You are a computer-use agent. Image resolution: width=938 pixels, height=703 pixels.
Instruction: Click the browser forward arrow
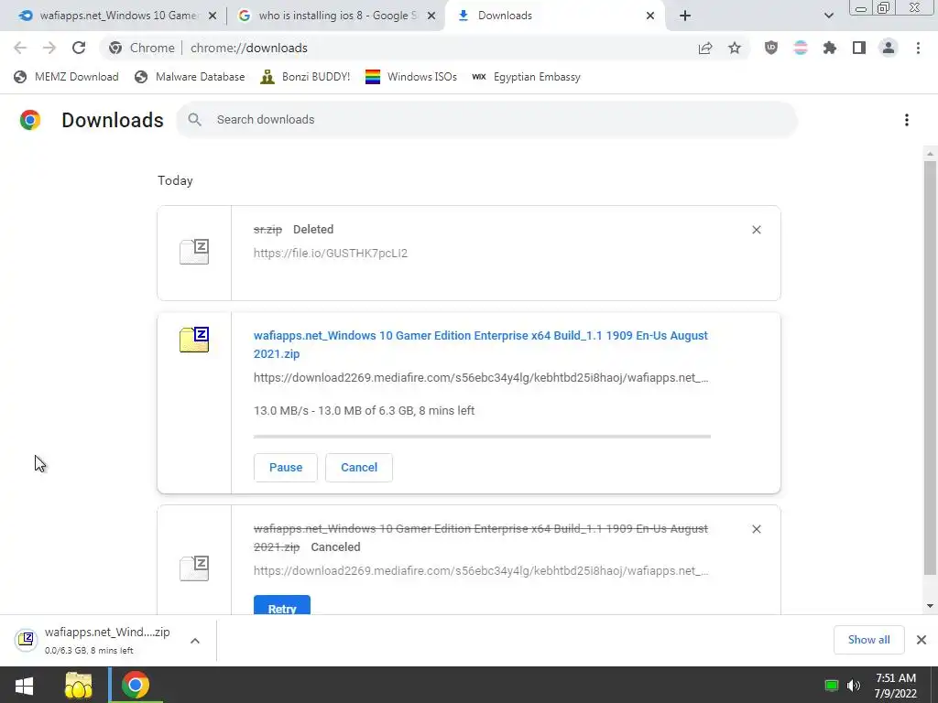click(49, 48)
